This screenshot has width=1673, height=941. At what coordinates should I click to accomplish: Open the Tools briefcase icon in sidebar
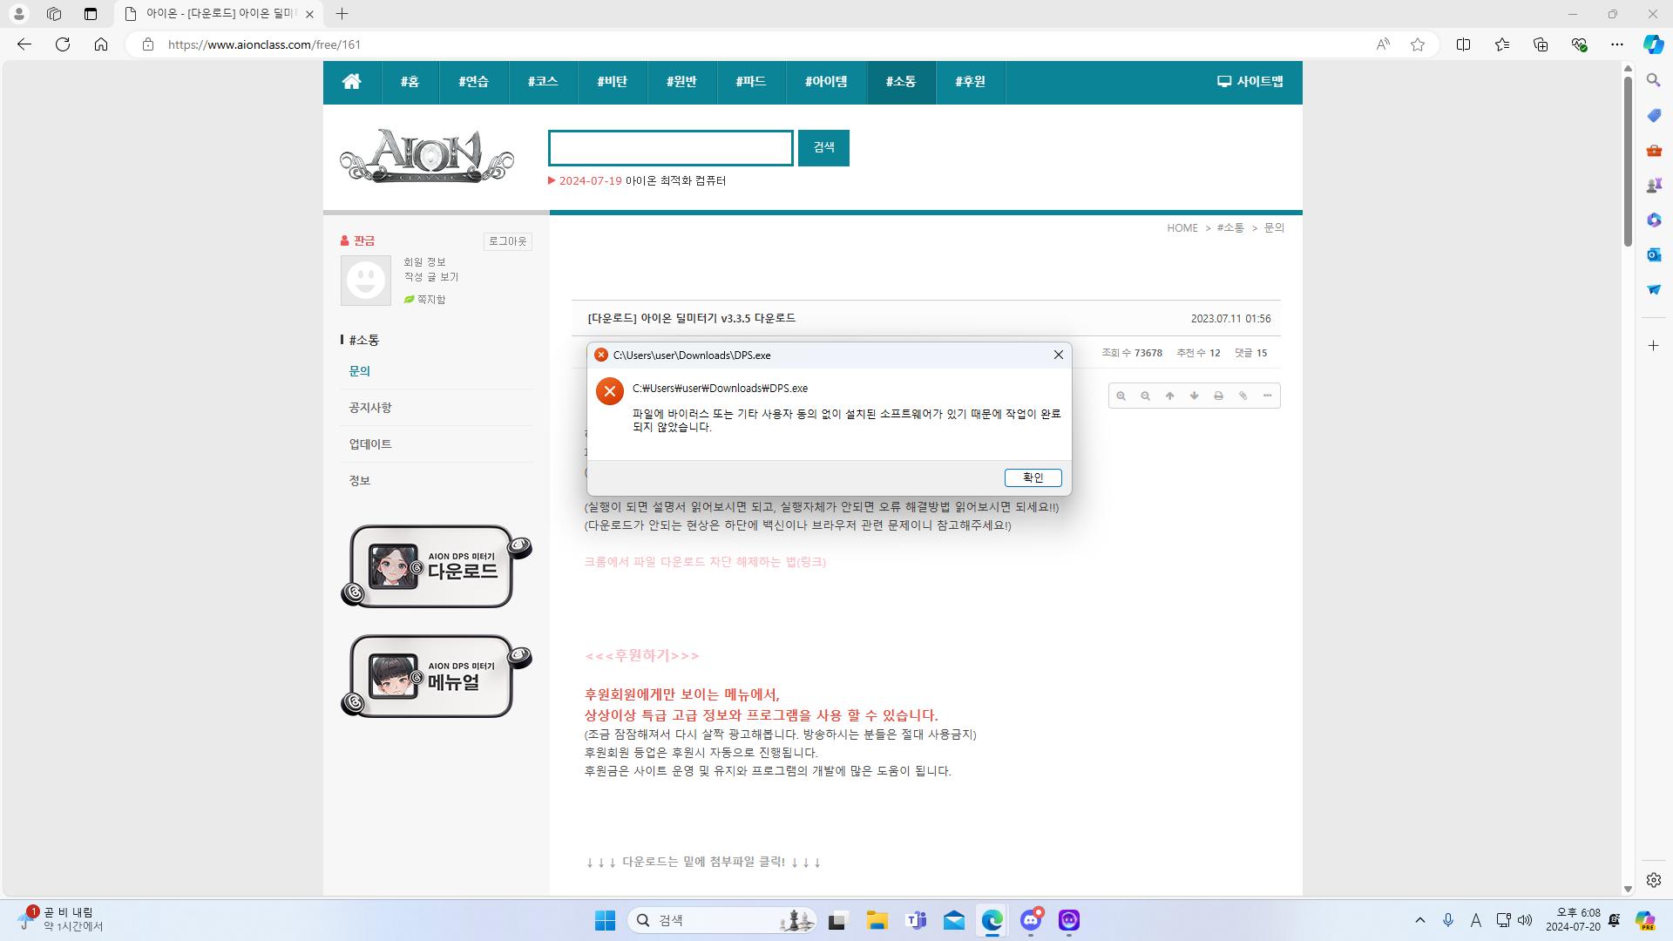1654,150
